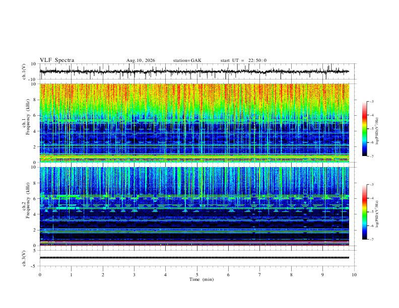399x308 pixels.
Task: Click the 10 minute tick on time axis
Action: pyautogui.click(x=354, y=275)
